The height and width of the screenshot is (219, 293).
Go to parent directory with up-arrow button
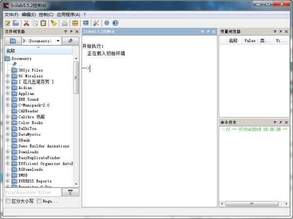coord(70,40)
